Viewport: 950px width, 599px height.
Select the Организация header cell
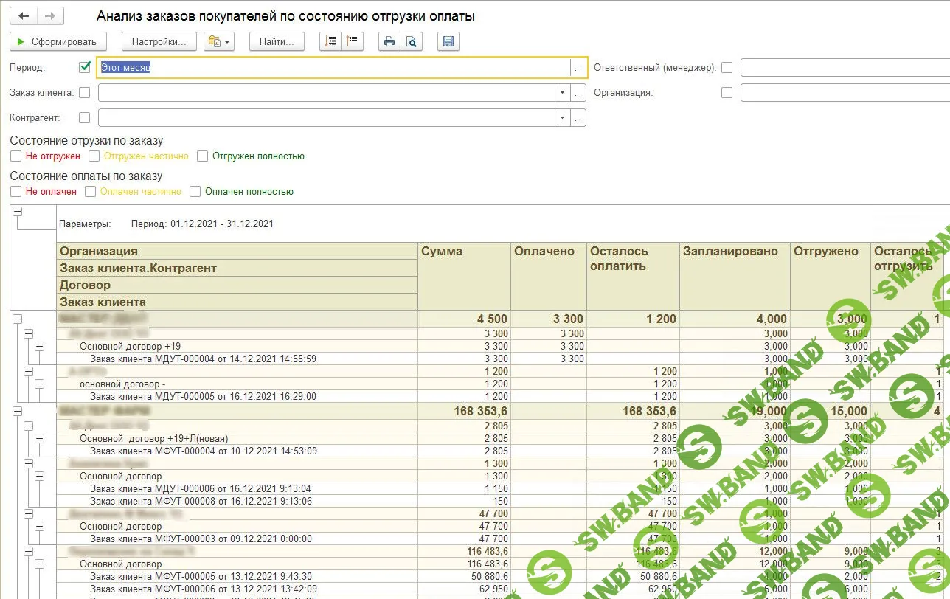pyautogui.click(x=237, y=251)
